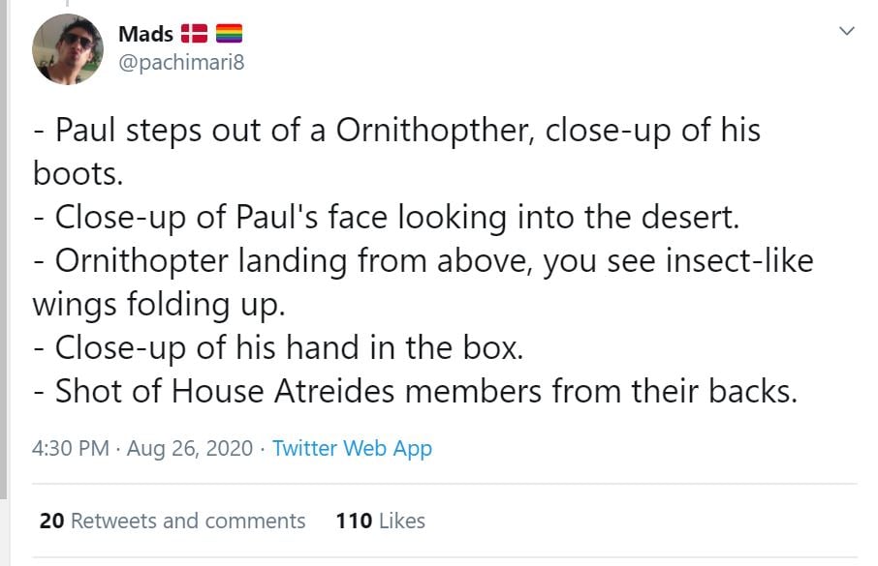Screen dimensions: 878x566
Task: View the Retweets and comments list
Action: tap(188, 521)
